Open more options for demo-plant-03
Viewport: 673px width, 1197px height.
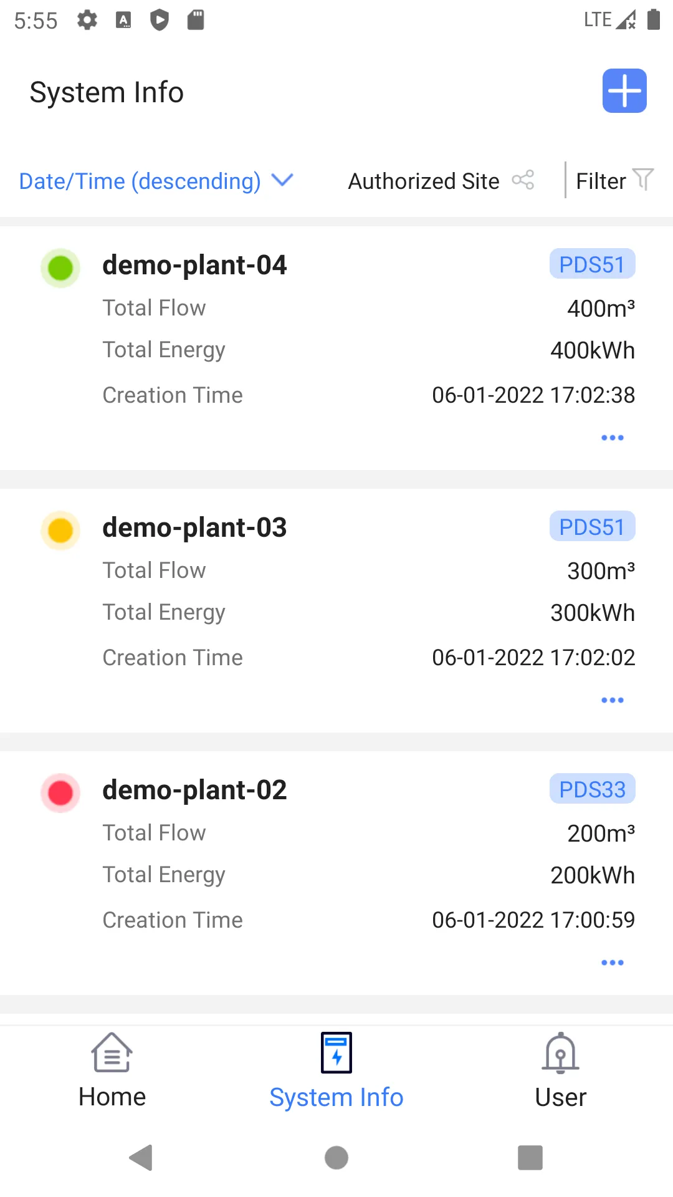click(613, 700)
